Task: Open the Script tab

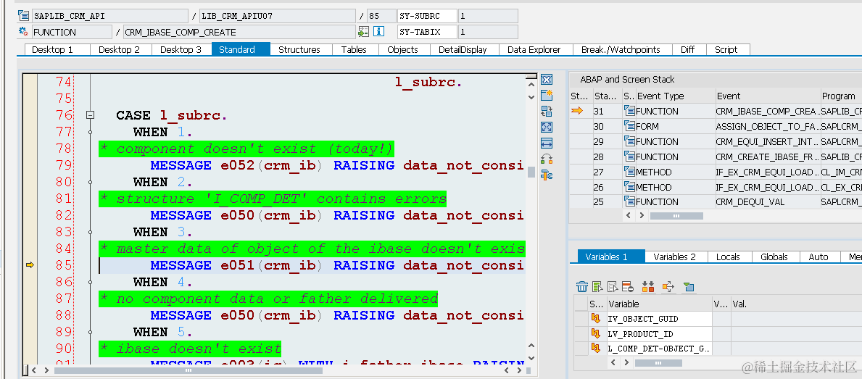Action: click(x=726, y=49)
